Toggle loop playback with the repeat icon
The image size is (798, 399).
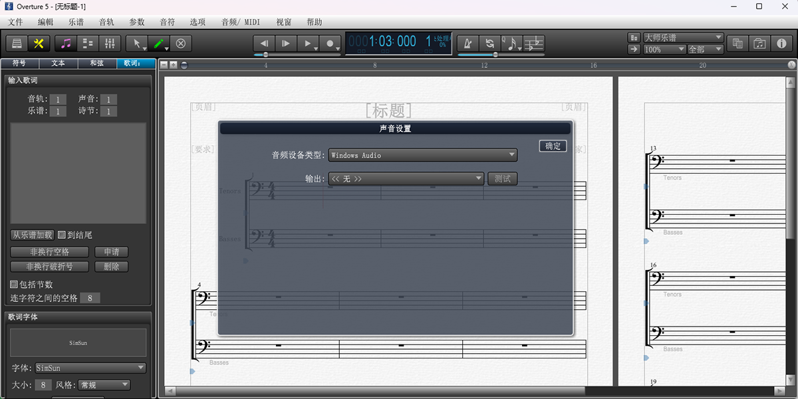(490, 43)
